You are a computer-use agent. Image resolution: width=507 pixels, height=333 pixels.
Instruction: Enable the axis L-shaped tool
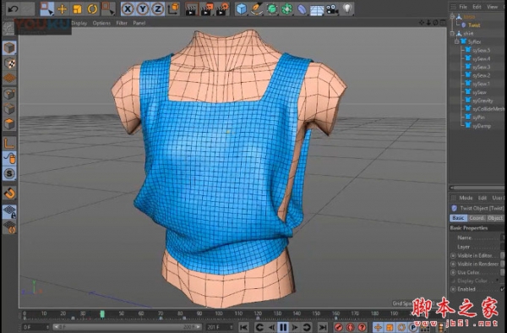pos(9,143)
